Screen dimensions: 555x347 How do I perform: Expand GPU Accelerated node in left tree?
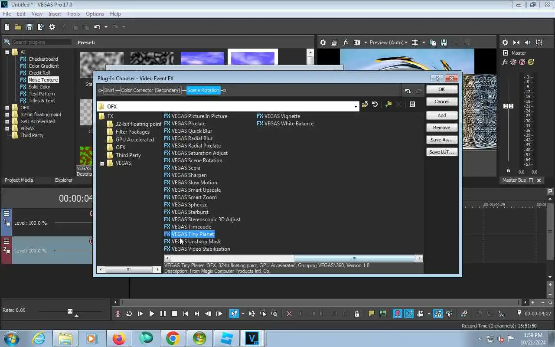pyautogui.click(x=7, y=121)
